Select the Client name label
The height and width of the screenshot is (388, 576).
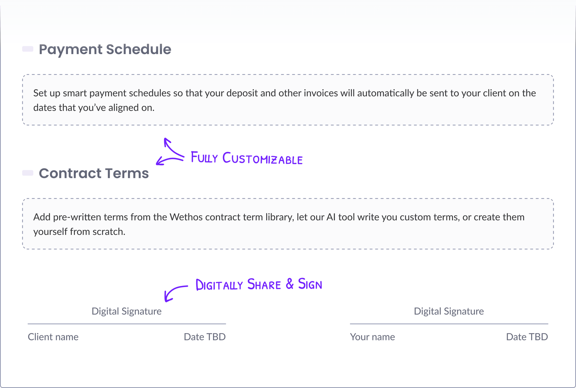pyautogui.click(x=53, y=337)
